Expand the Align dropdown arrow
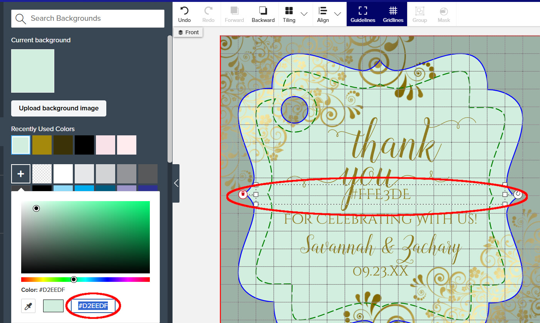This screenshot has height=323, width=540. tap(337, 14)
